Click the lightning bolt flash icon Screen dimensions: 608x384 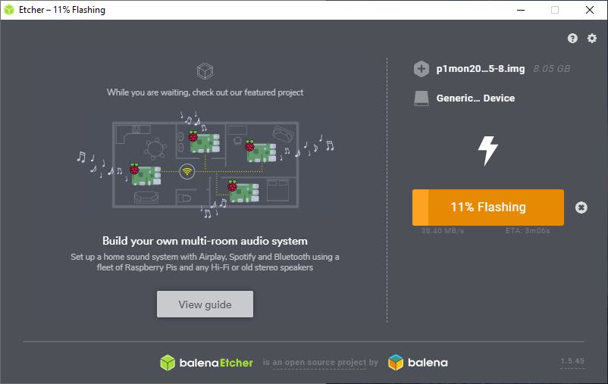487,151
